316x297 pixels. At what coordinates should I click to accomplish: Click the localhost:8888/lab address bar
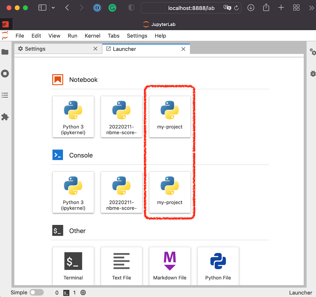click(191, 8)
